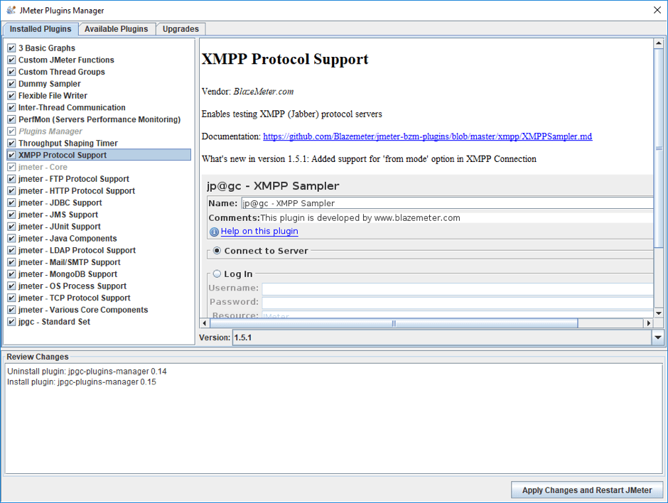The width and height of the screenshot is (668, 503).
Task: Open the XMPPSampler.md documentation link
Action: tap(427, 136)
